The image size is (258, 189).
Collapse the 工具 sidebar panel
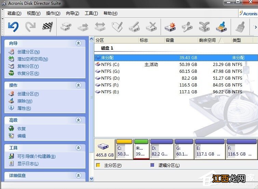[x=79, y=148]
